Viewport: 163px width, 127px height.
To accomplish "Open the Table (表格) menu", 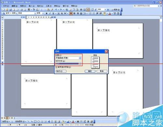I will pyautogui.click(x=57, y=6).
